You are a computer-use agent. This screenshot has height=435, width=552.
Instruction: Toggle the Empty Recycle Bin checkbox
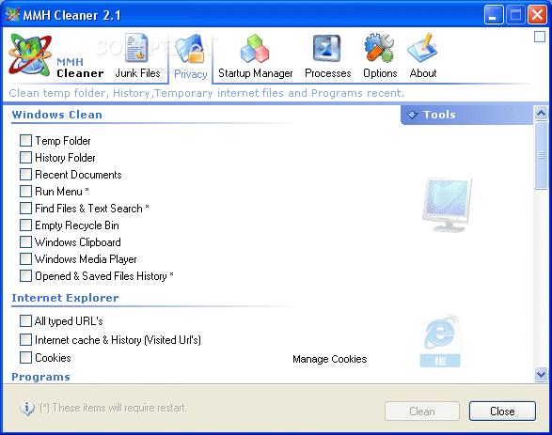tap(25, 225)
